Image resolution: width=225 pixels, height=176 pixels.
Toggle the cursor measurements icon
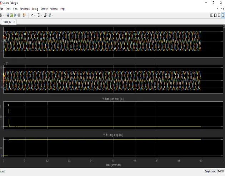tap(50, 15)
